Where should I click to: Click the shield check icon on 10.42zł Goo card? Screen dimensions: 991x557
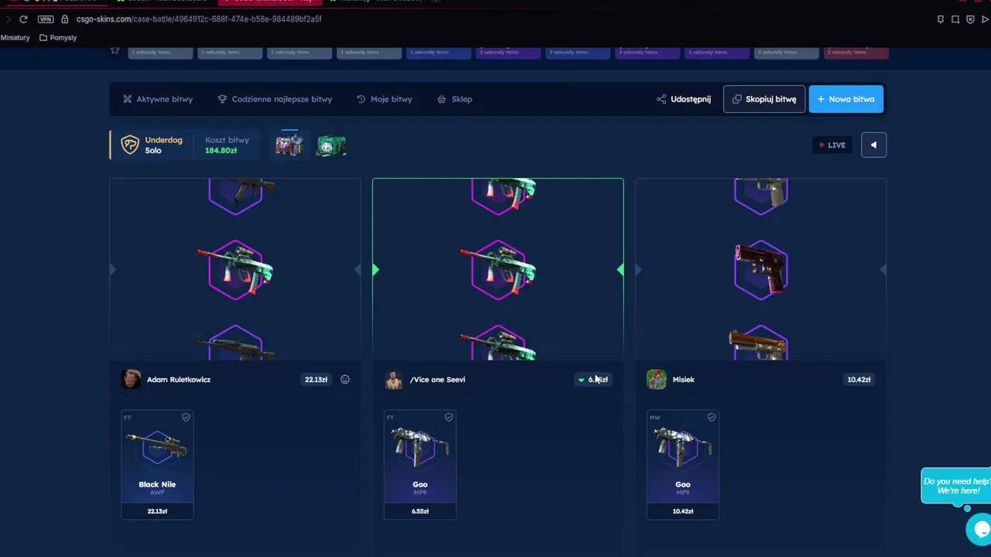(712, 418)
